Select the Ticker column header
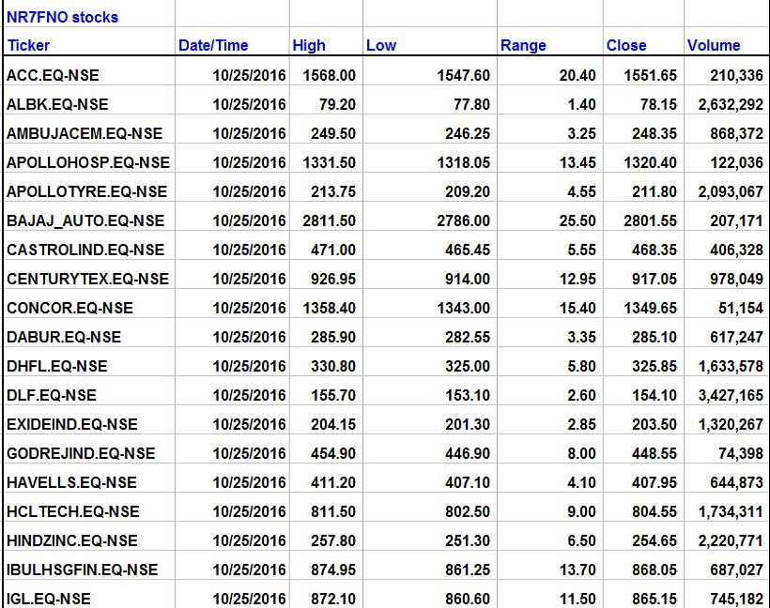The image size is (770, 608). click(x=29, y=45)
